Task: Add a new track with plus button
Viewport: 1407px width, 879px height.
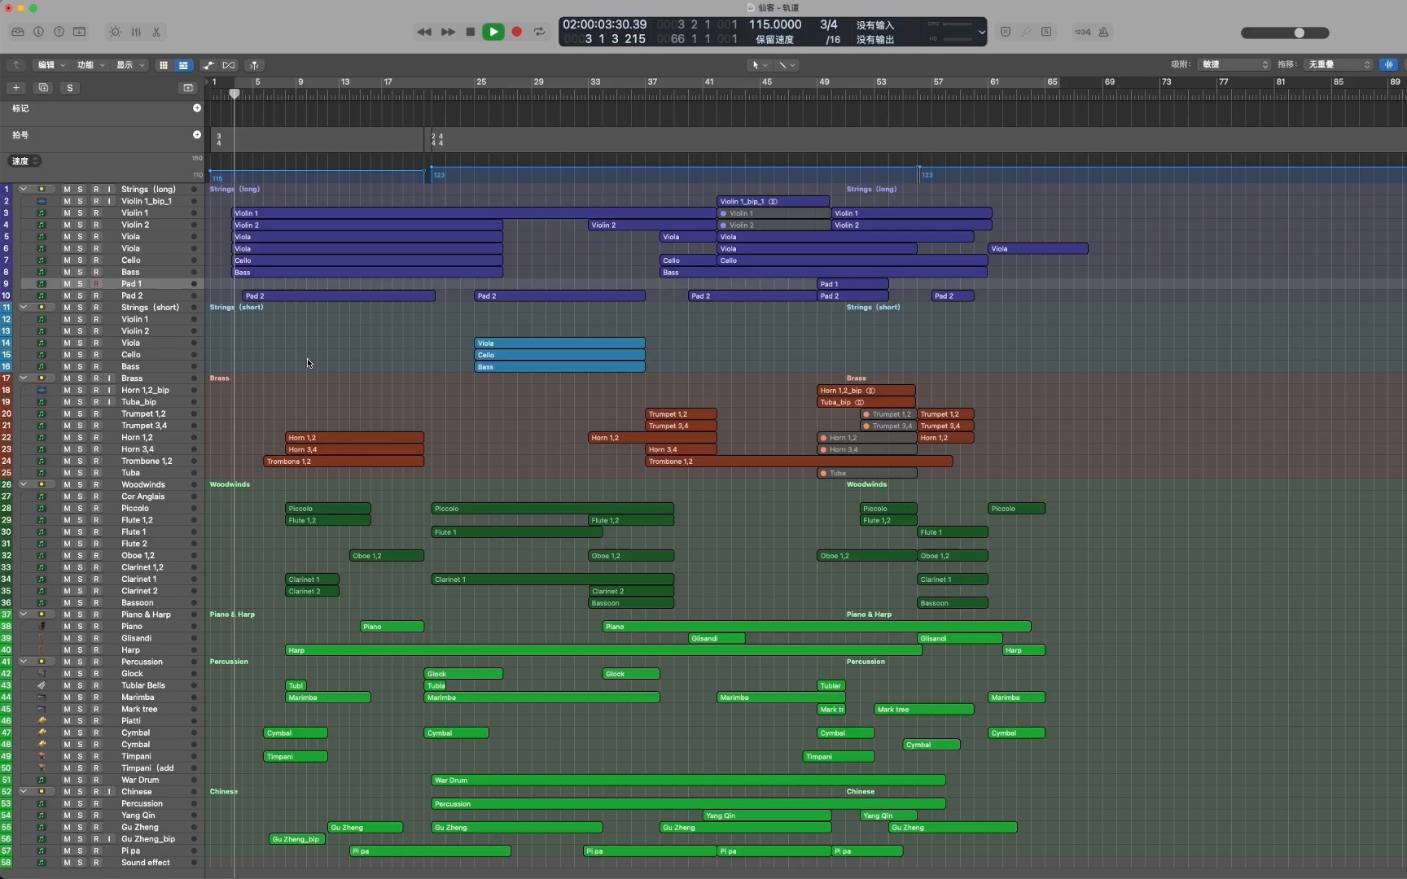Action: coord(16,88)
